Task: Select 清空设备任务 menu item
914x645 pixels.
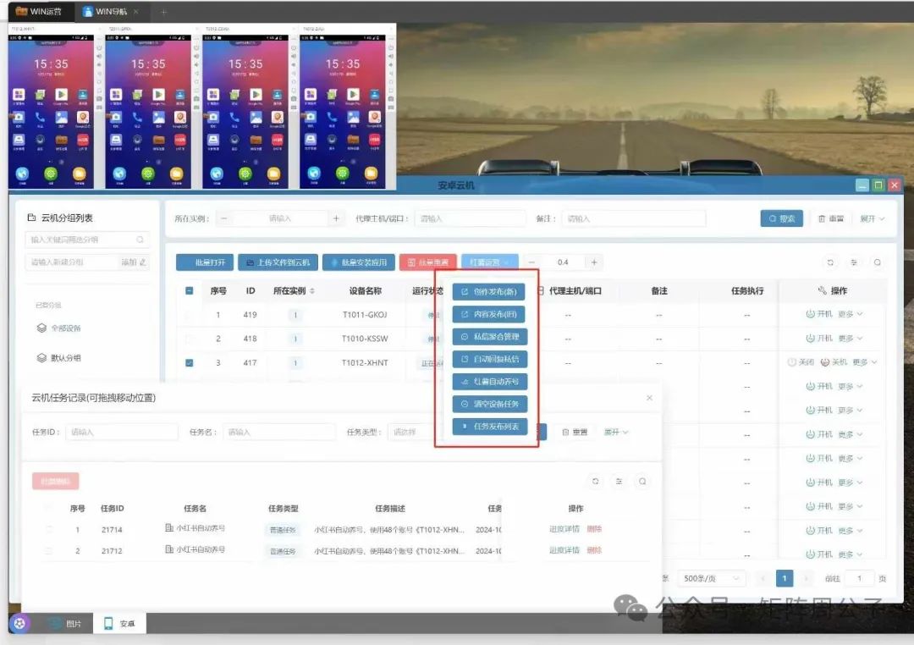Action: tap(490, 404)
